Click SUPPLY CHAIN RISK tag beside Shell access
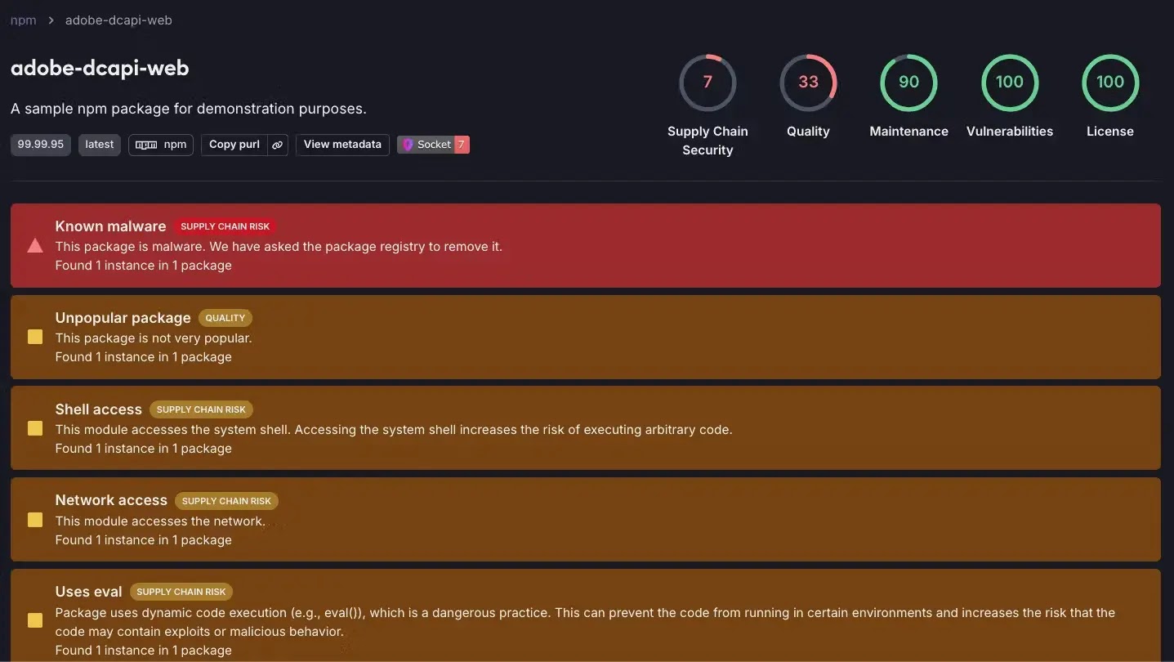The width and height of the screenshot is (1174, 662). coord(201,409)
